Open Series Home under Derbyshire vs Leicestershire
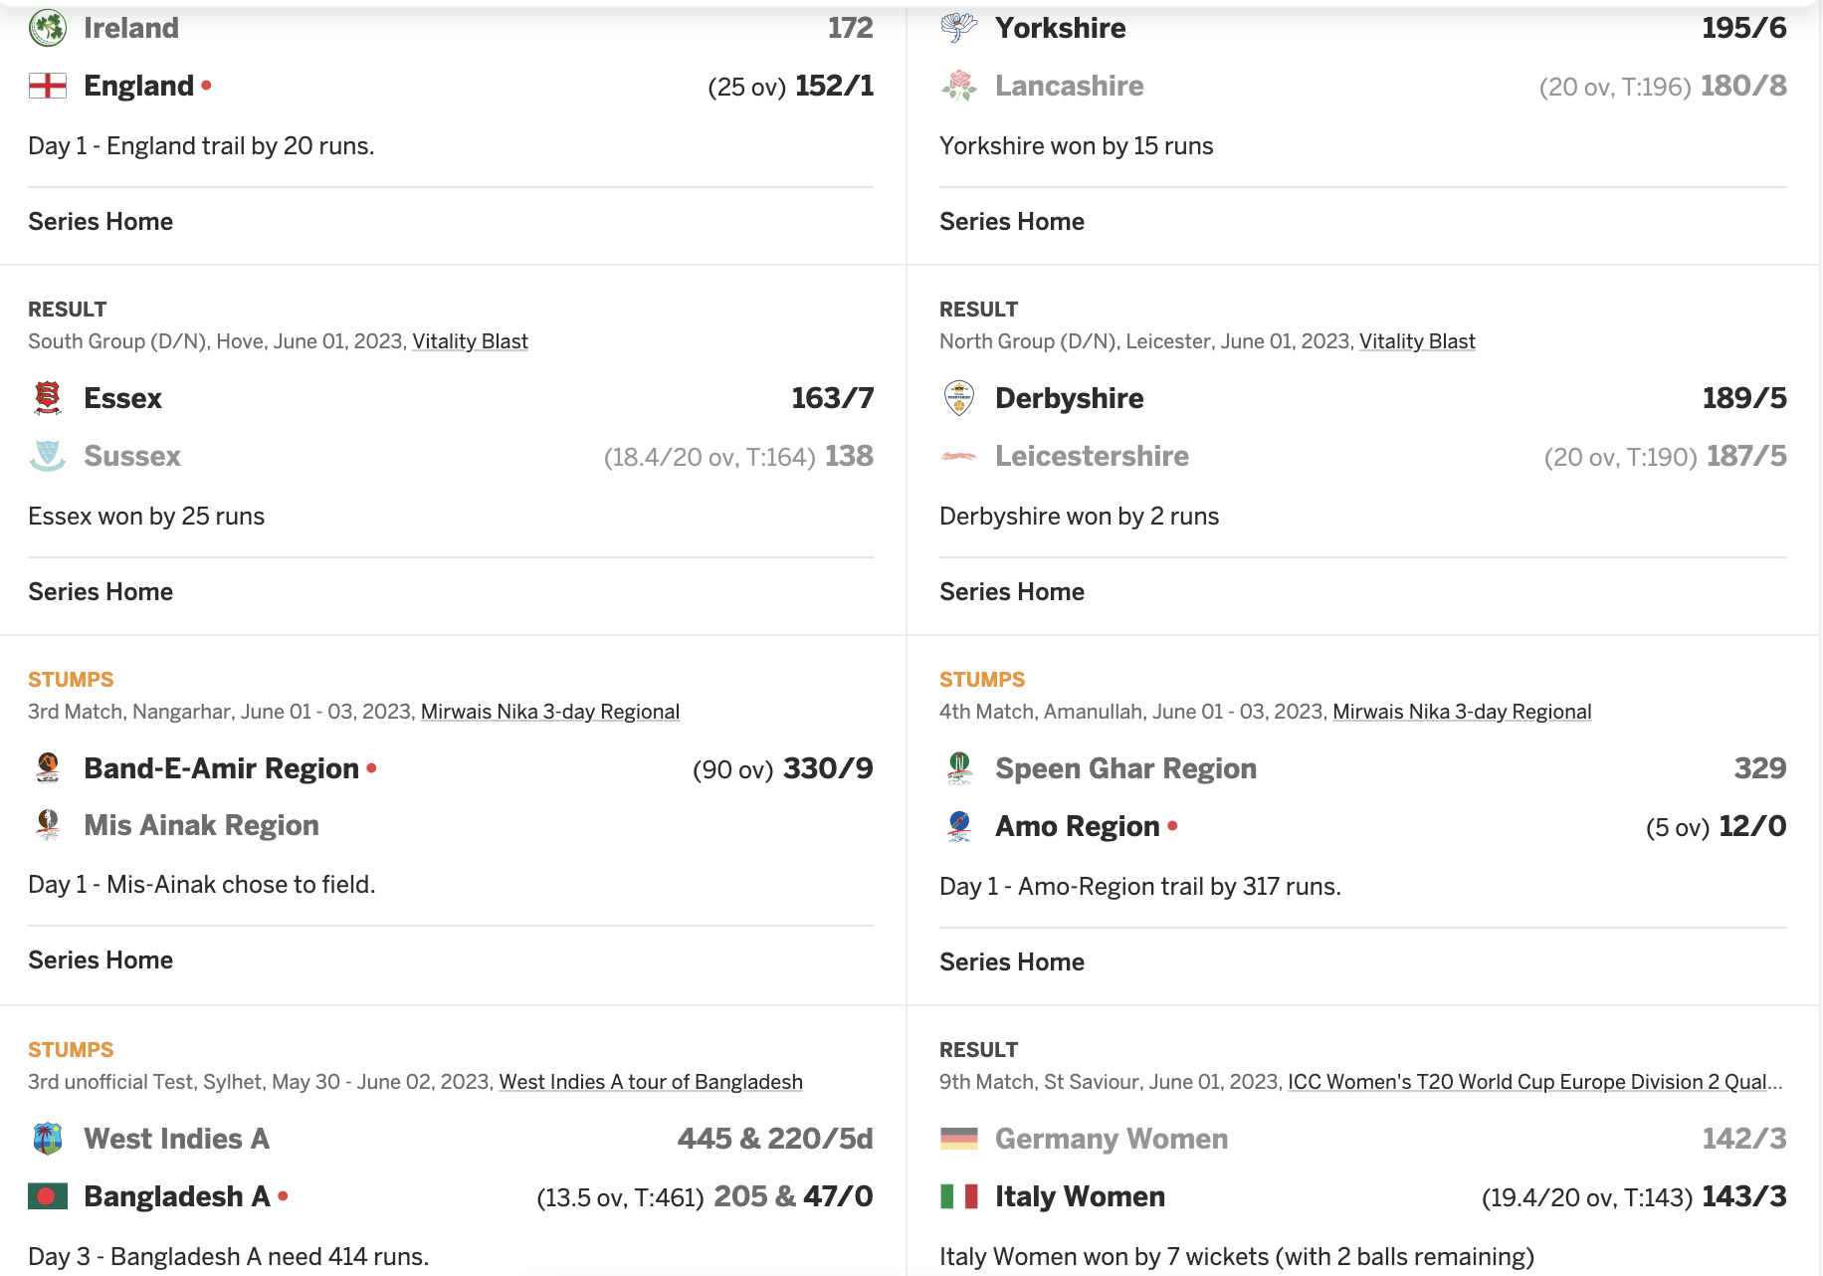1823x1276 pixels. [1012, 592]
